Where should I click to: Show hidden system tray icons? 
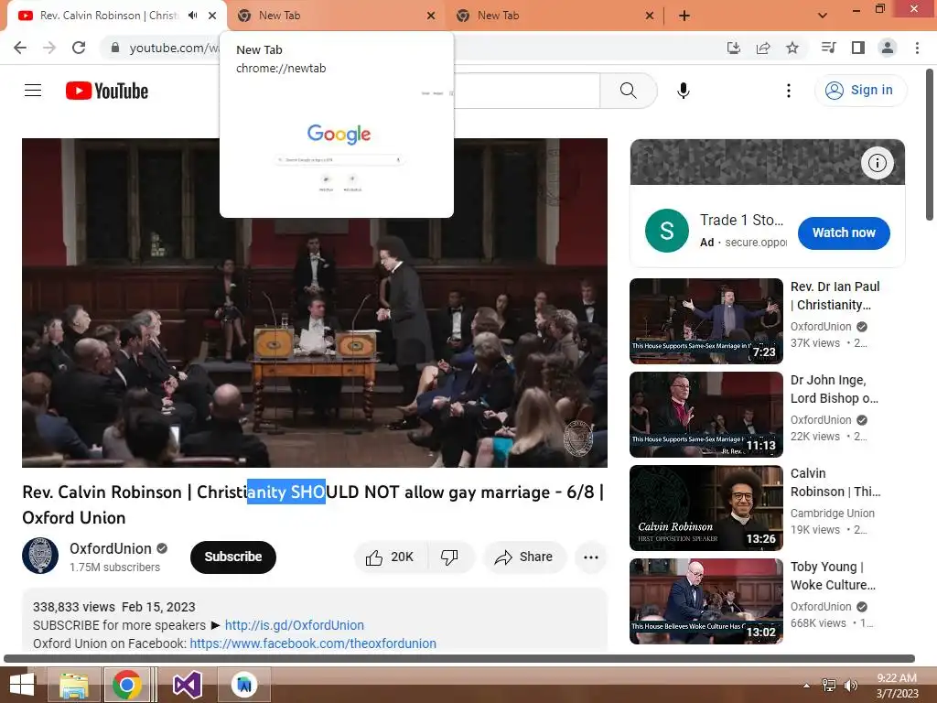807,686
